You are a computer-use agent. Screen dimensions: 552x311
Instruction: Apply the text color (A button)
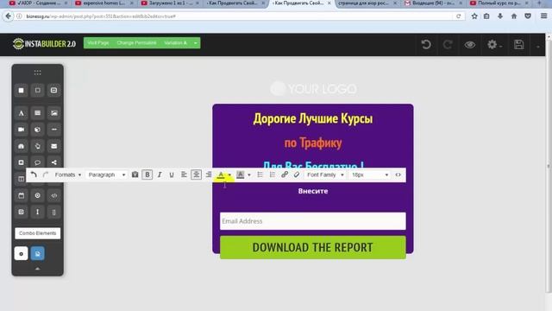click(221, 175)
